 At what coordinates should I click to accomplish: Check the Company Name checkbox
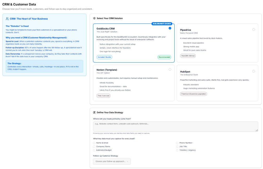(94, 147)
